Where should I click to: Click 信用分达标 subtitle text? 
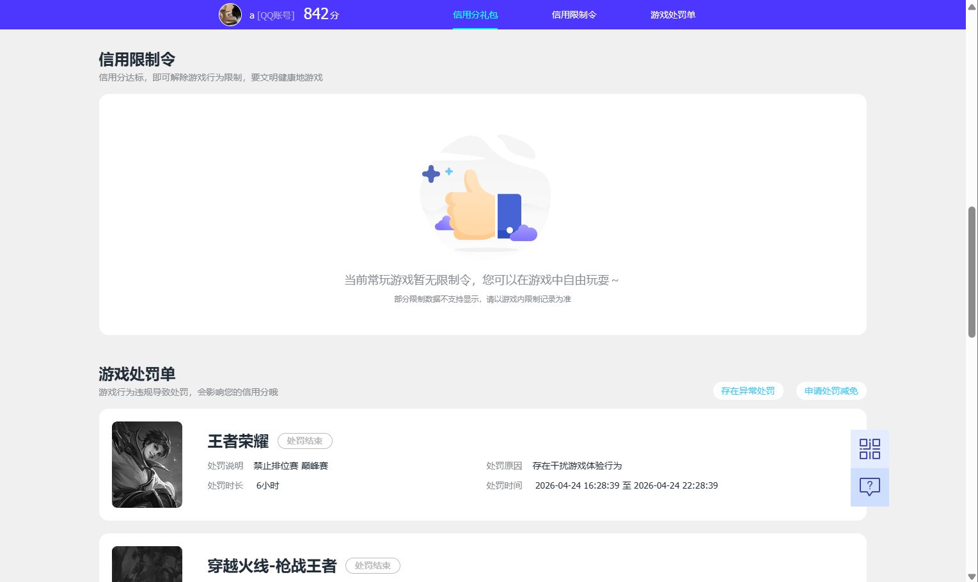[210, 77]
